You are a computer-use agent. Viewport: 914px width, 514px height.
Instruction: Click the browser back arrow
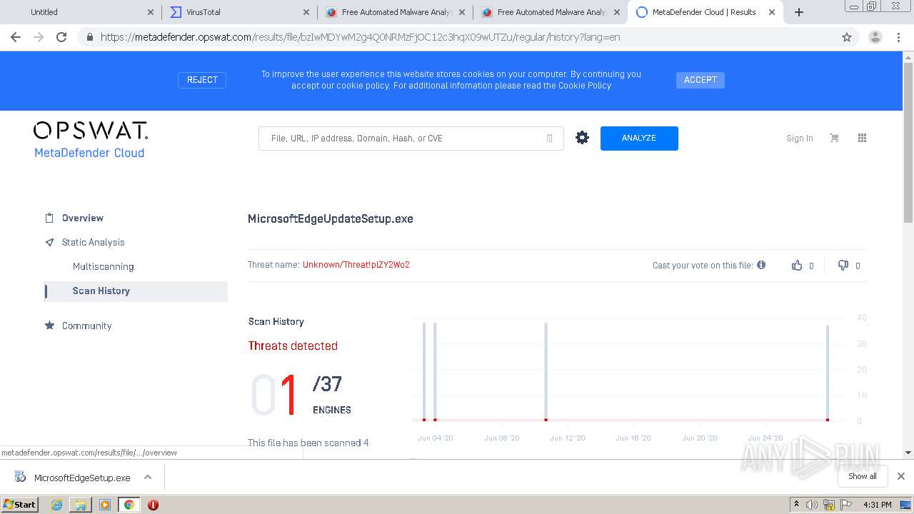coord(16,37)
